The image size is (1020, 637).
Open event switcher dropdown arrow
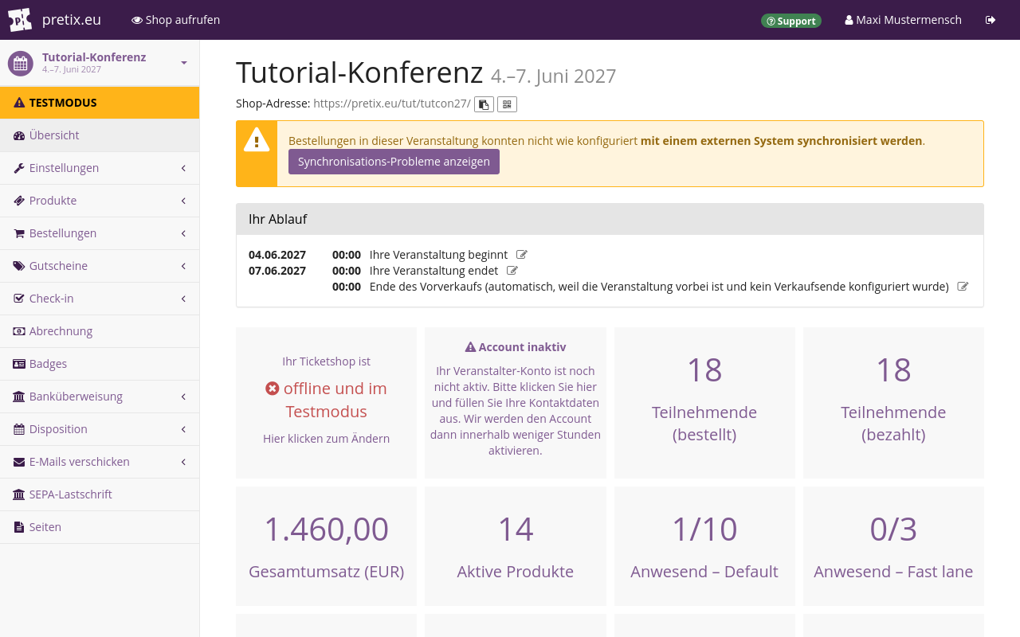pos(184,63)
